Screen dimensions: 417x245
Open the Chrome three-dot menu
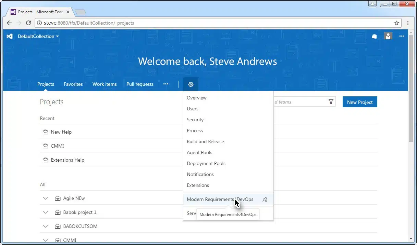408,23
